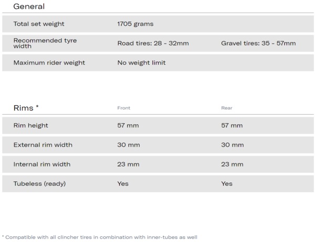Select the Rim height row label
This screenshot has height=242, width=315.
(x=31, y=126)
